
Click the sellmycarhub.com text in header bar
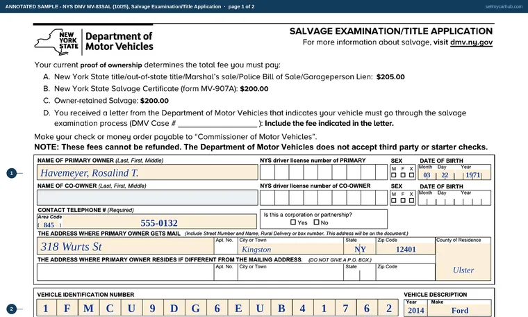point(504,6)
